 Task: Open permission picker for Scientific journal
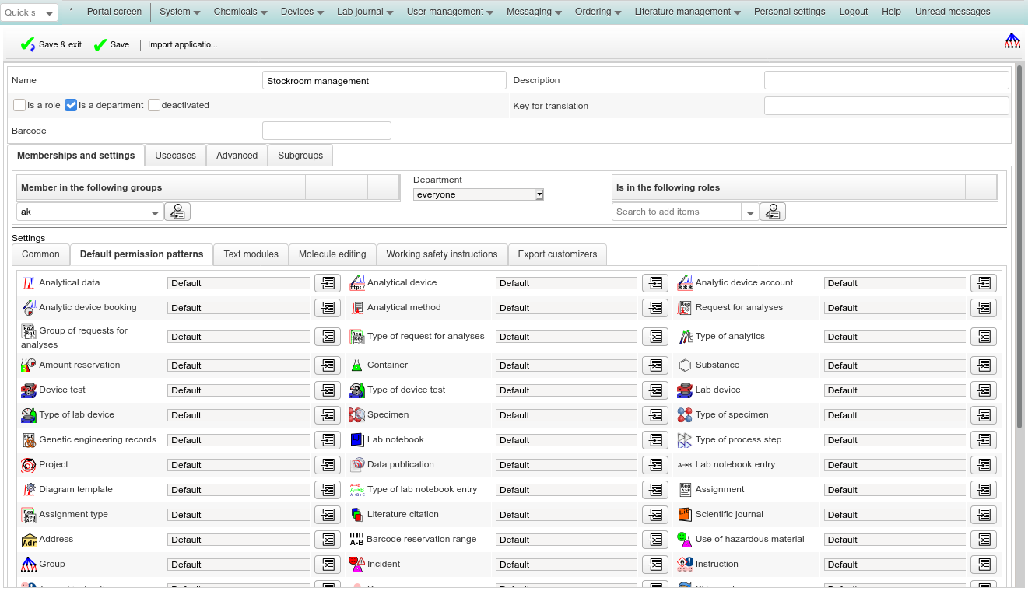pyautogui.click(x=984, y=515)
